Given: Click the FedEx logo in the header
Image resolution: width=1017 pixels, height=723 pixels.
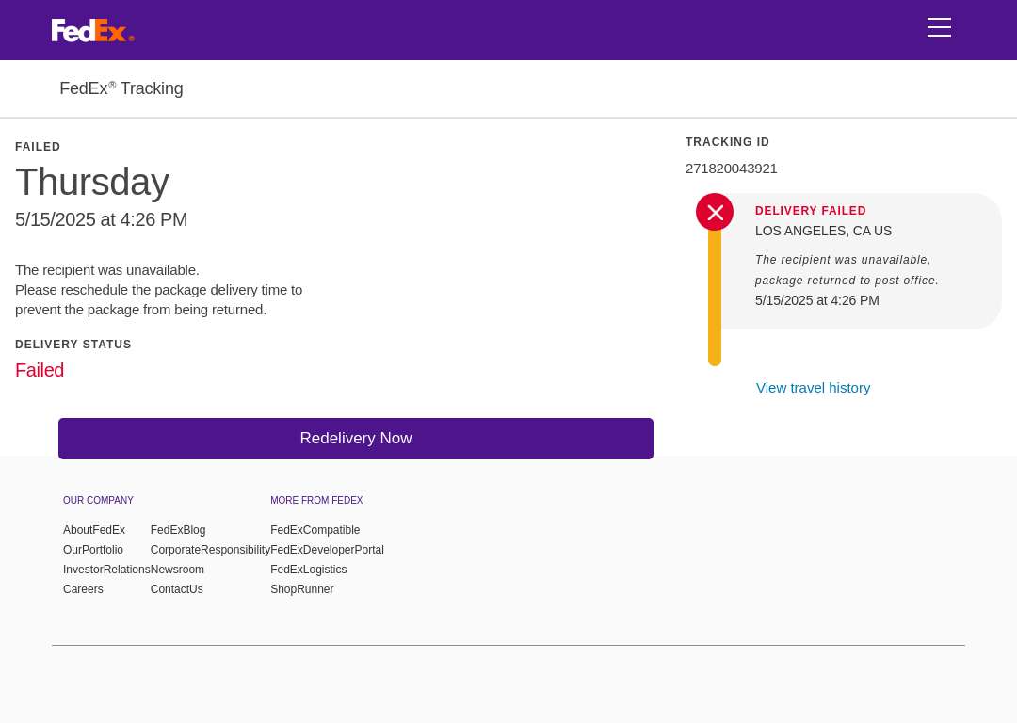Looking at the screenshot, I should [92, 30].
